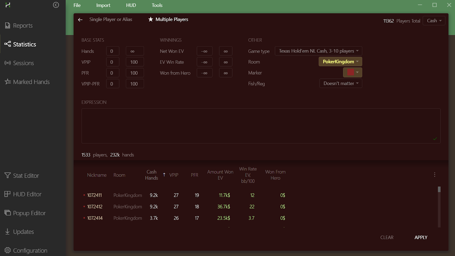Click the star icon beside Multiple Players

pyautogui.click(x=151, y=19)
